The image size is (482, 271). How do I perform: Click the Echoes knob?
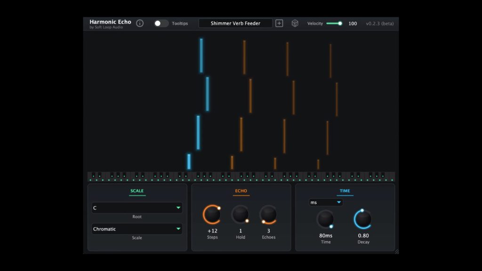point(268,215)
